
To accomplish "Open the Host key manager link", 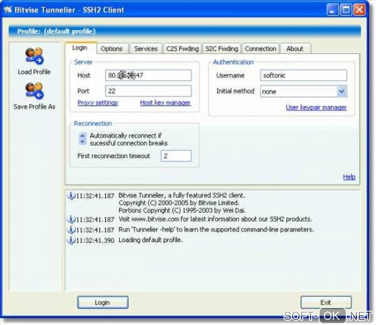I will coord(165,103).
